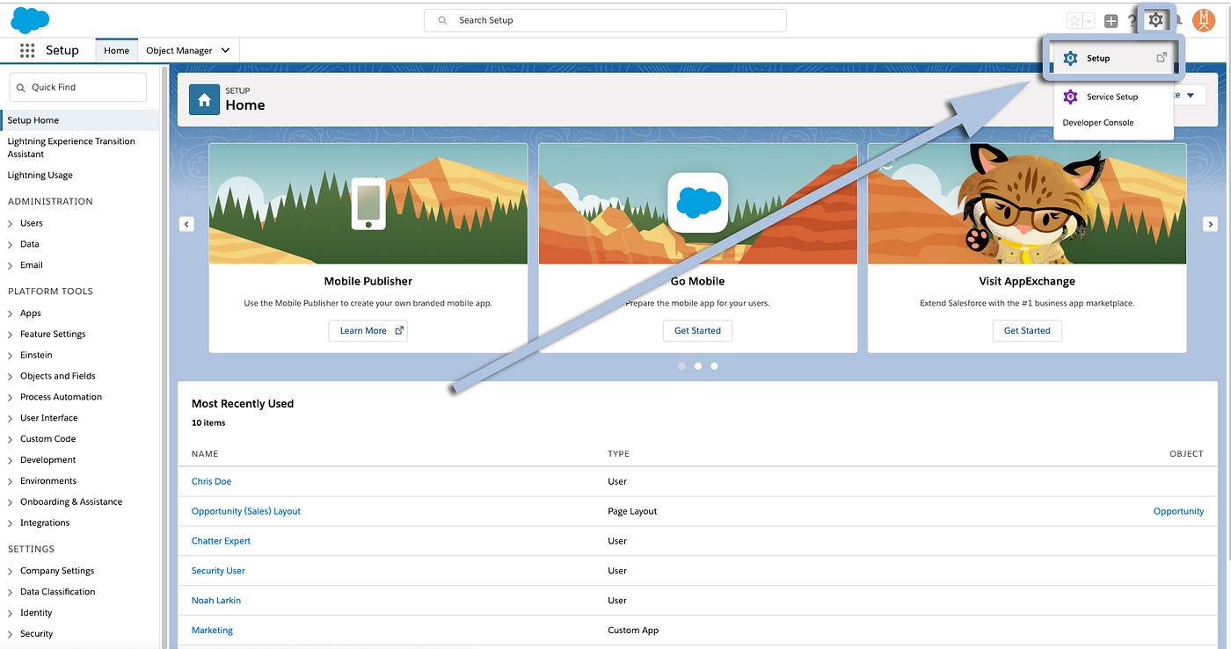This screenshot has width=1231, height=649.
Task: Open the Marketing custom app link
Action: 212,631
